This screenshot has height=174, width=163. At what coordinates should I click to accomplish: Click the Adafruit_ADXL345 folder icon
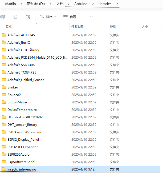[x=4, y=35]
